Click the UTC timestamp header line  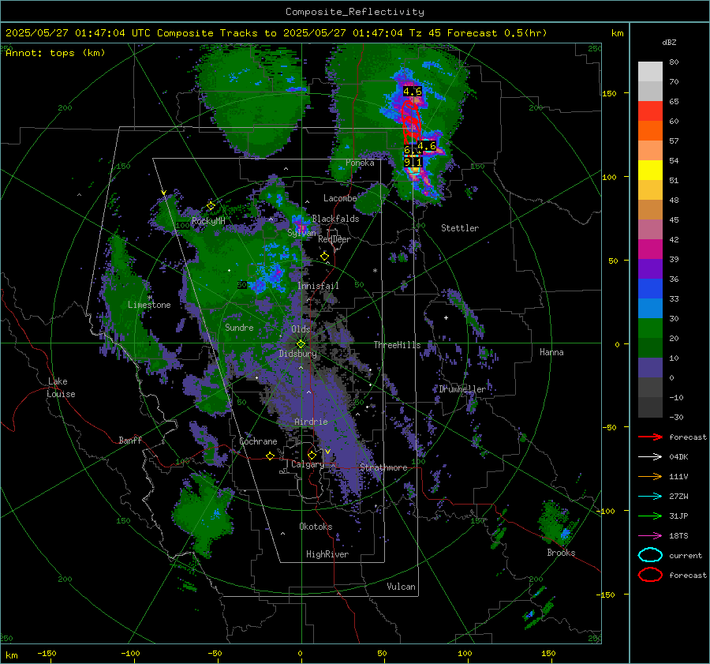coord(276,33)
